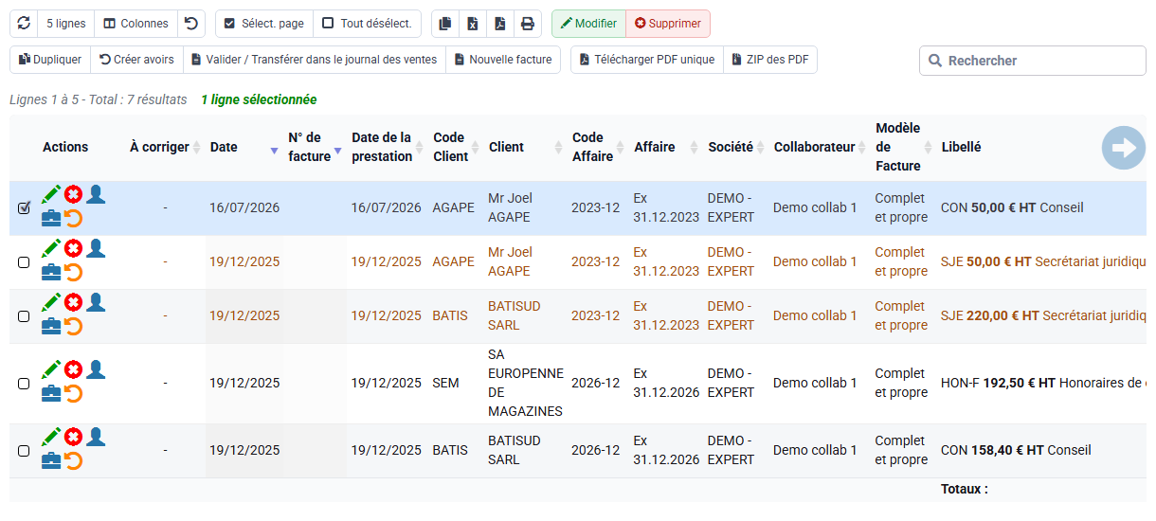Click red delete icon on the SEM row

[73, 369]
